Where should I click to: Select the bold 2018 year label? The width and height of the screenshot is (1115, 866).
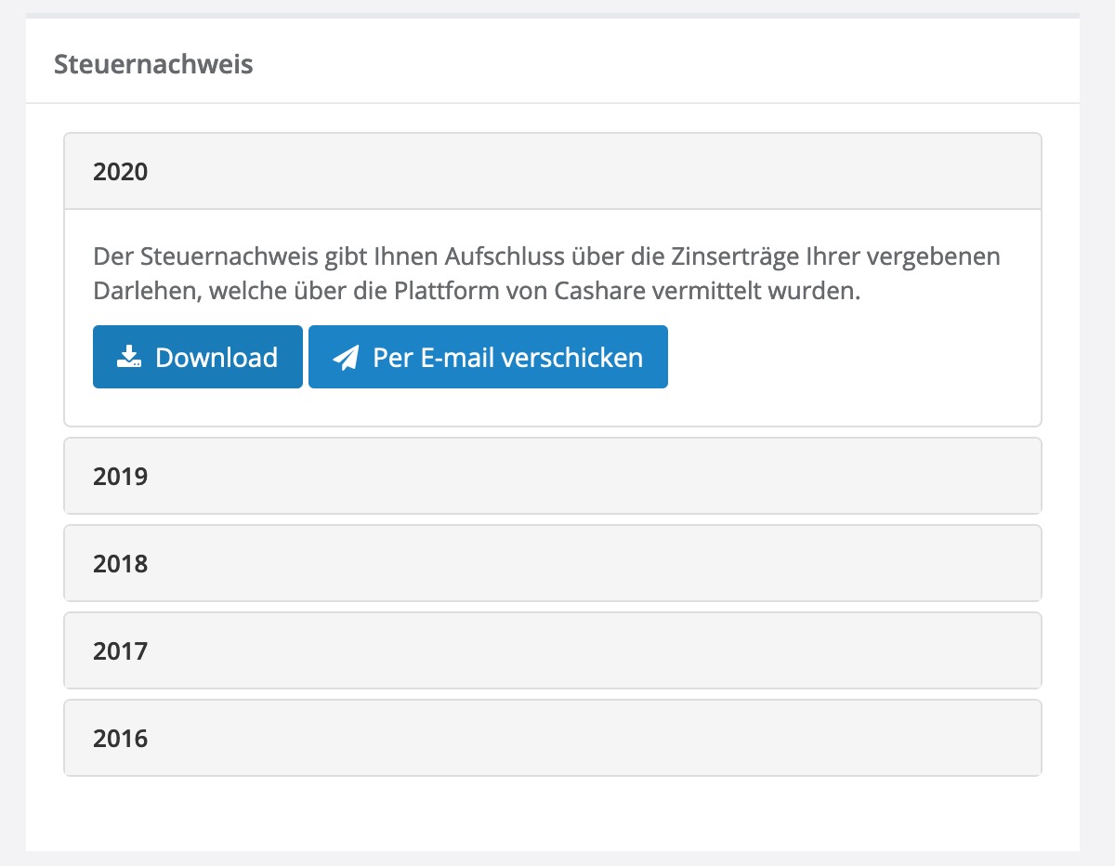(121, 563)
